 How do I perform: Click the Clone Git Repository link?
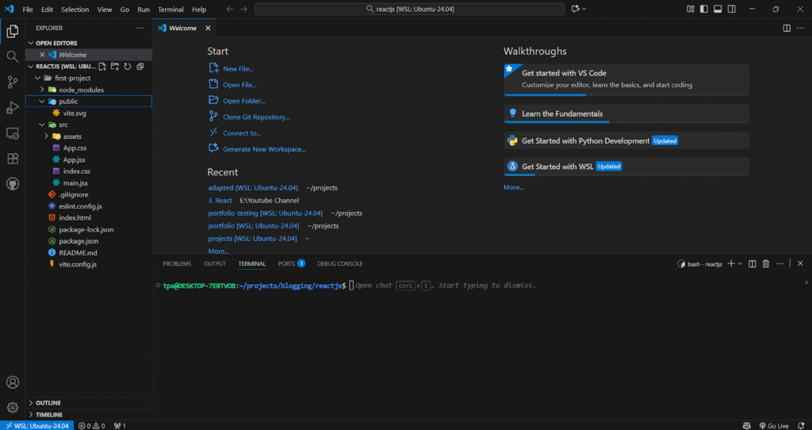(256, 117)
